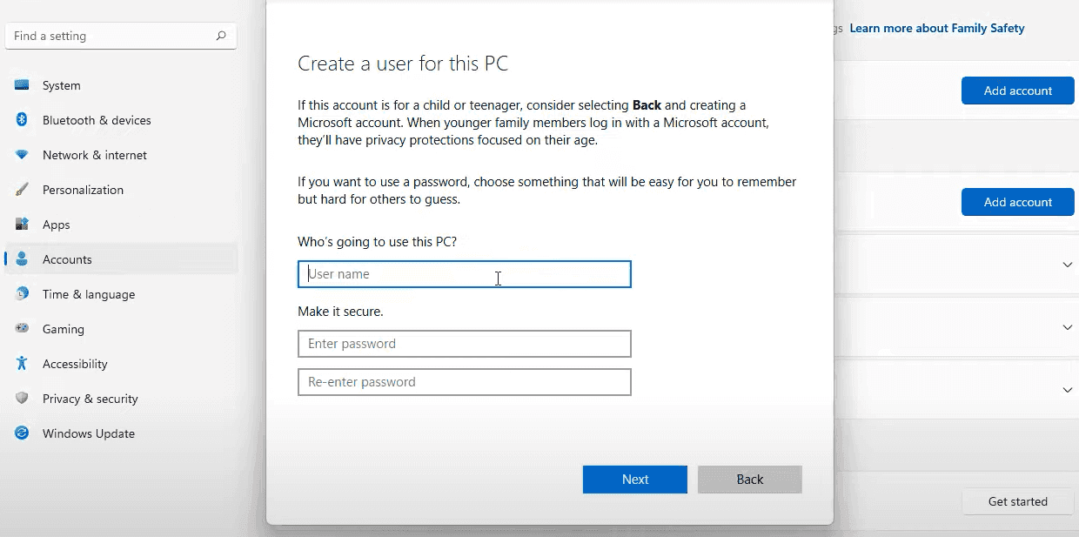Select Time & language in sidebar
Viewport: 1079px width, 537px height.
pyautogui.click(x=89, y=294)
